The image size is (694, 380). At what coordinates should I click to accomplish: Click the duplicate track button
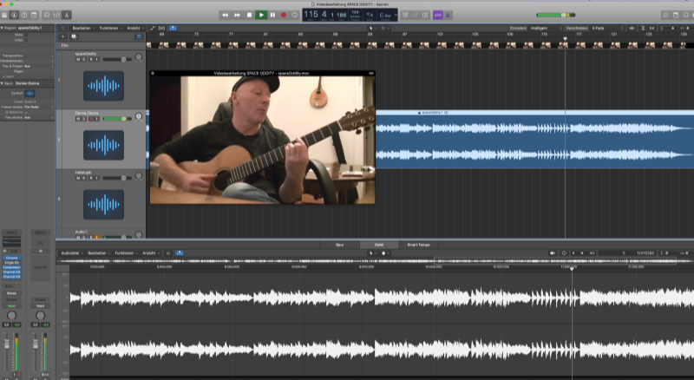(74, 36)
